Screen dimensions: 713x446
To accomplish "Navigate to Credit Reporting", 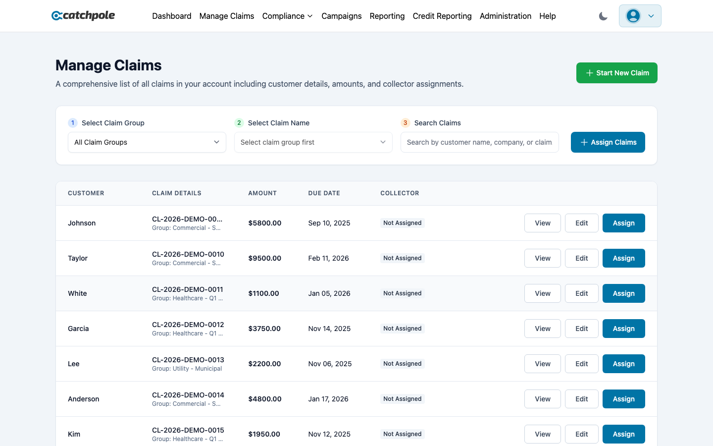I will (x=442, y=16).
